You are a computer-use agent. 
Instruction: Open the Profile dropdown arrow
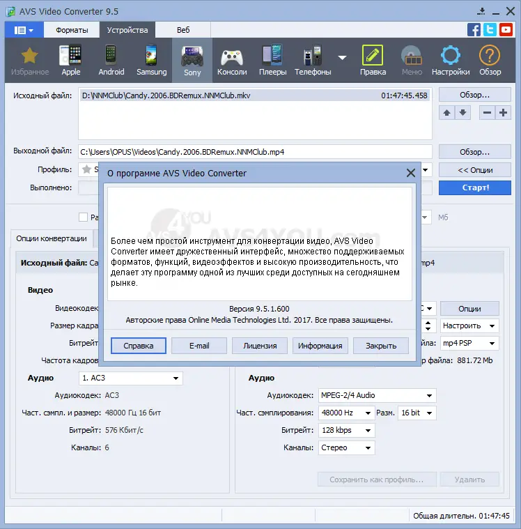[x=426, y=169]
